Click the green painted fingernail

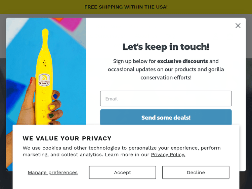click(x=51, y=116)
